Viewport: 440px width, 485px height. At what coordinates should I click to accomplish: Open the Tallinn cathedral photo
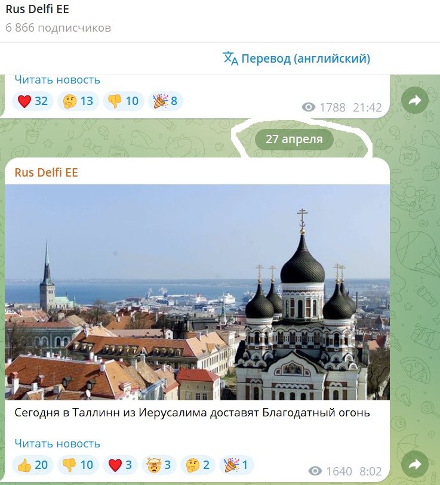pyautogui.click(x=197, y=292)
